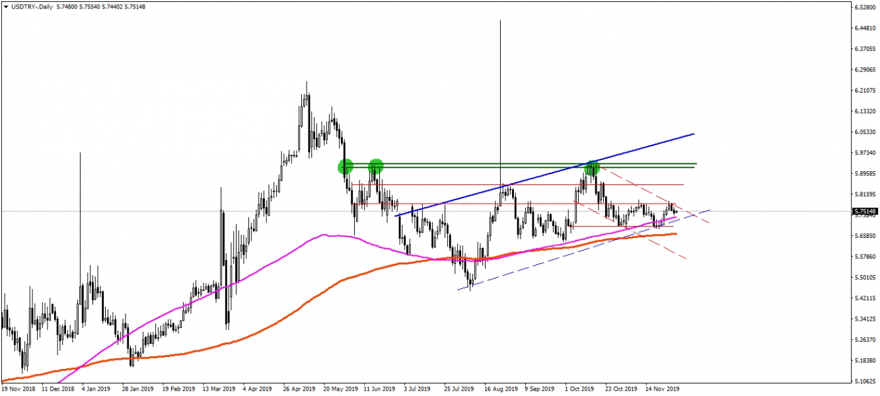Click the 13 Mar 2019 date label
Image resolution: width=880 pixels, height=396 pixels.
coord(220,389)
